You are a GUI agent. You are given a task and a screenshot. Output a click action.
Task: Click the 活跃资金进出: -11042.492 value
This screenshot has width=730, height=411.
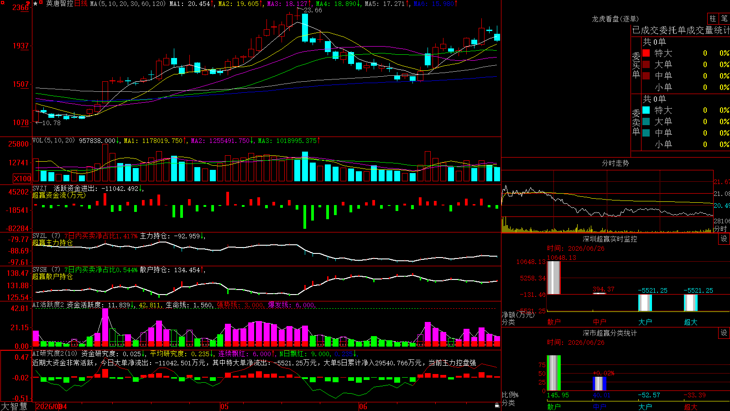(96, 188)
